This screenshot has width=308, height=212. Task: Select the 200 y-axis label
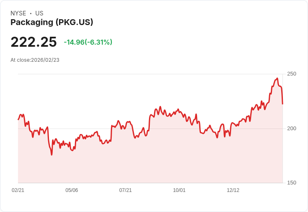(x=291, y=128)
